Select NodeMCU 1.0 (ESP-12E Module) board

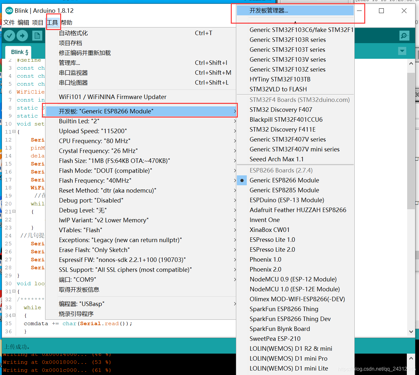coord(295,289)
